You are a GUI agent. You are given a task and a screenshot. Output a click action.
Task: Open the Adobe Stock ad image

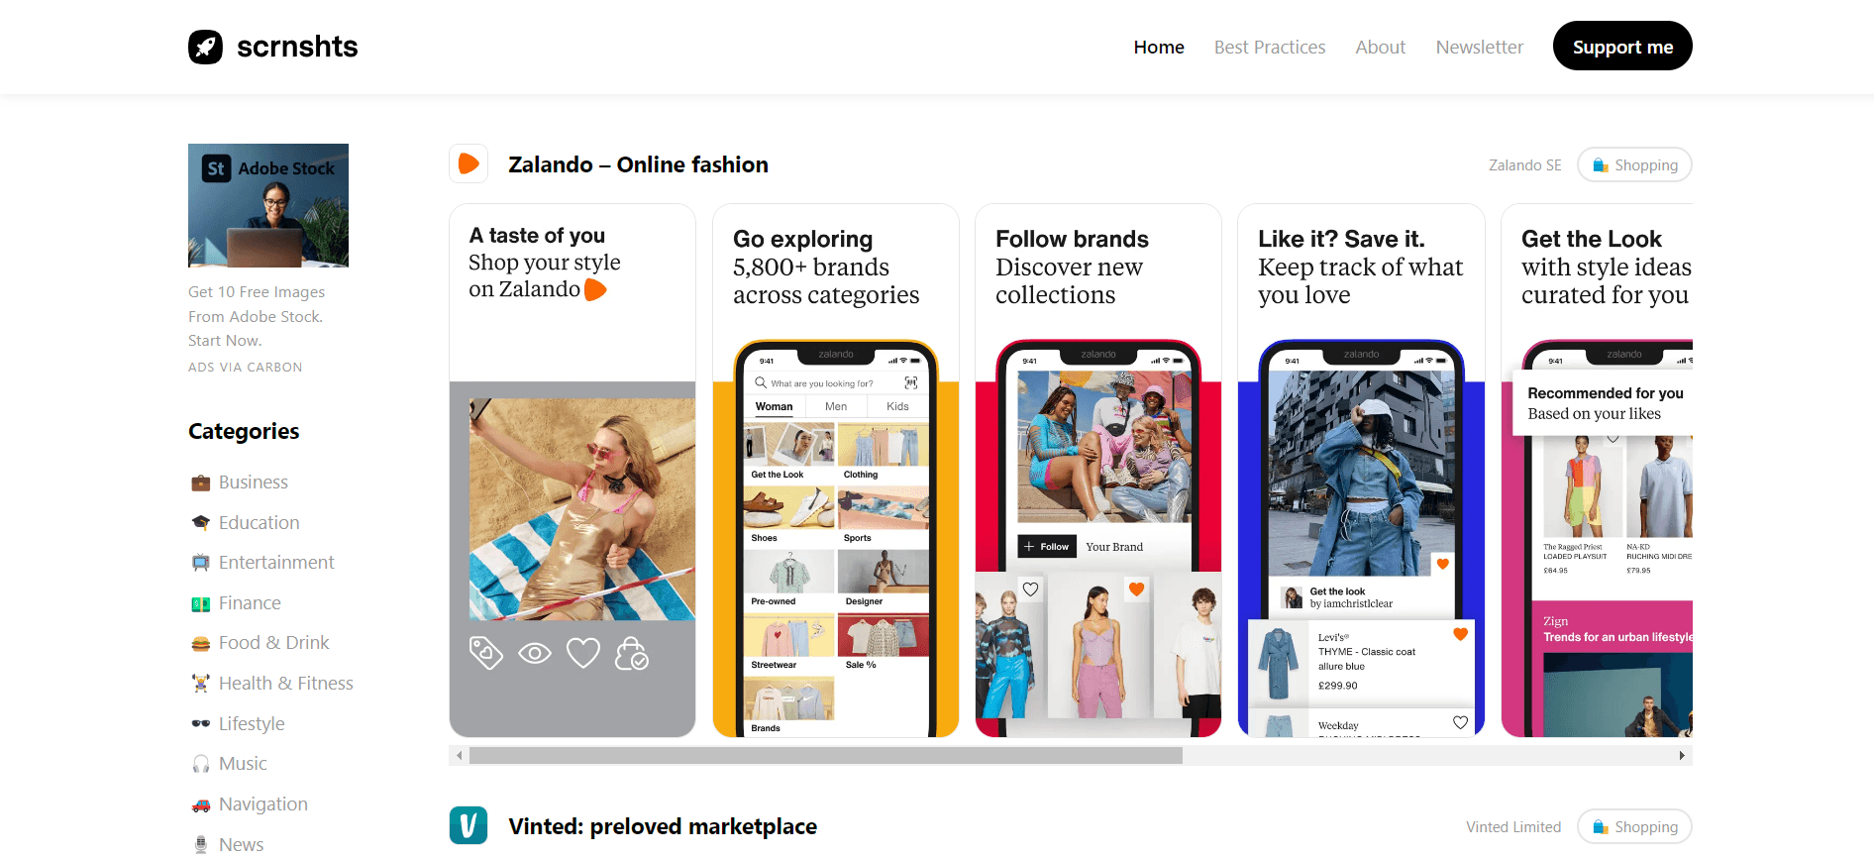(x=268, y=205)
